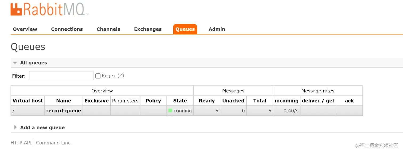Image resolution: width=403 pixels, height=153 pixels.
Task: Collapse the All queues section
Action: [x=33, y=63]
